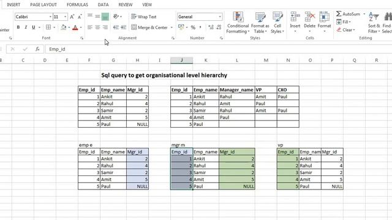Click the formula bar showing Emp_id
The height and width of the screenshot is (220, 392).
[x=218, y=49]
